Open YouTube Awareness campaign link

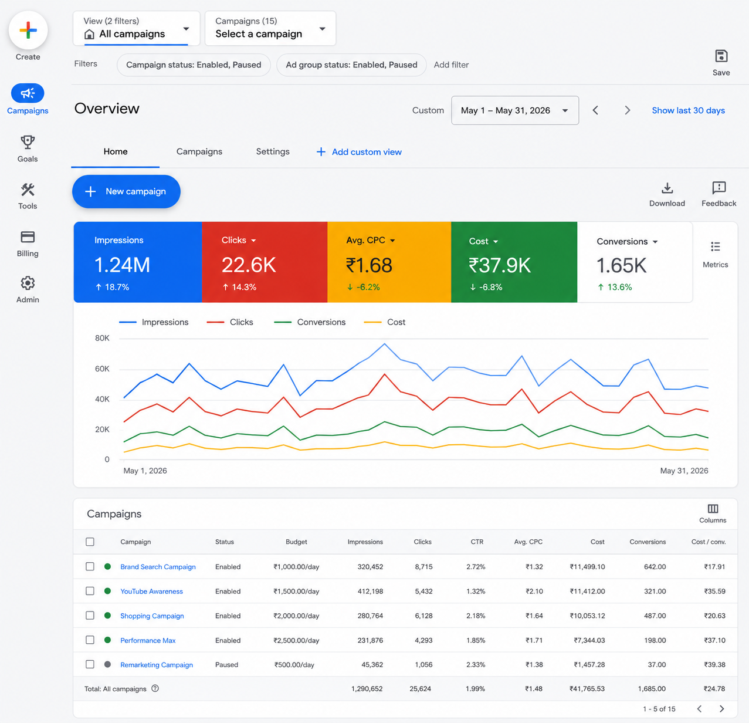point(151,591)
